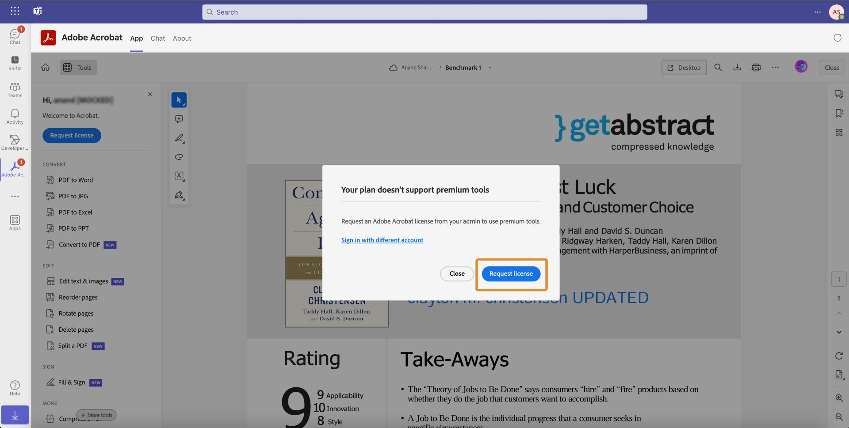Open in Desktop app button
The width and height of the screenshot is (849, 428).
pyautogui.click(x=684, y=68)
